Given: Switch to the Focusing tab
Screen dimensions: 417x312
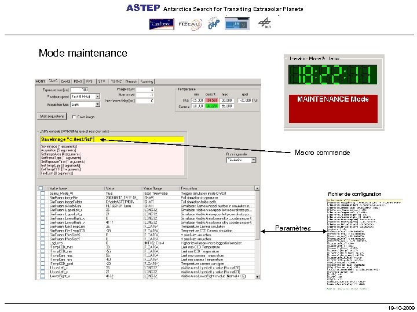Looking at the screenshot, I should 147,81.
